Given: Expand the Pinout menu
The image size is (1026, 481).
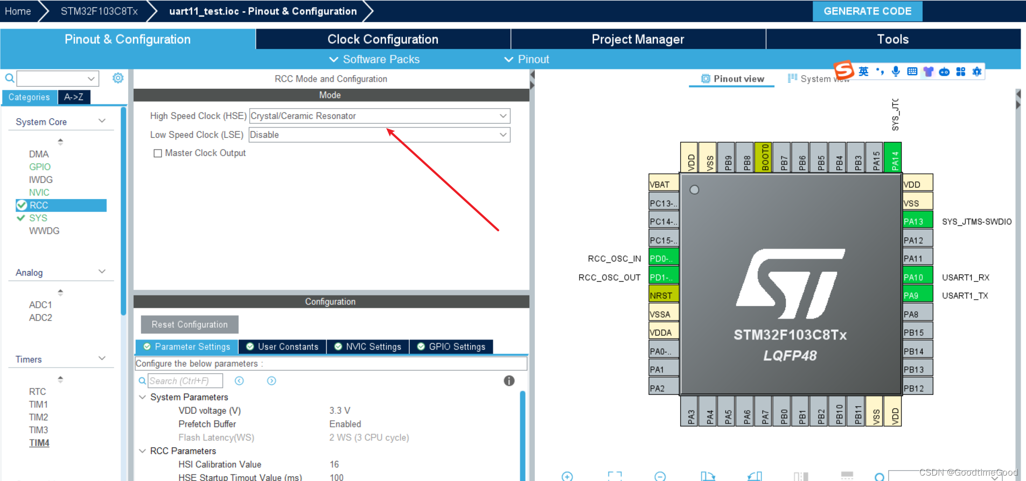Looking at the screenshot, I should click(x=527, y=59).
